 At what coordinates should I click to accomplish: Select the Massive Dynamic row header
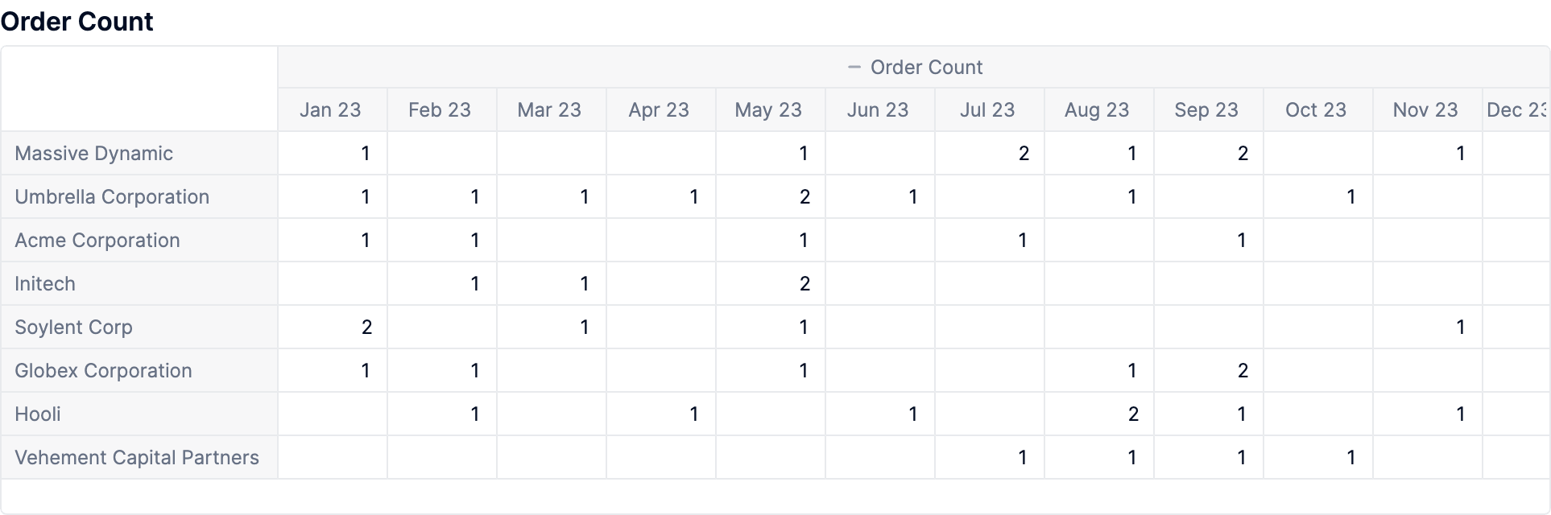(x=139, y=154)
